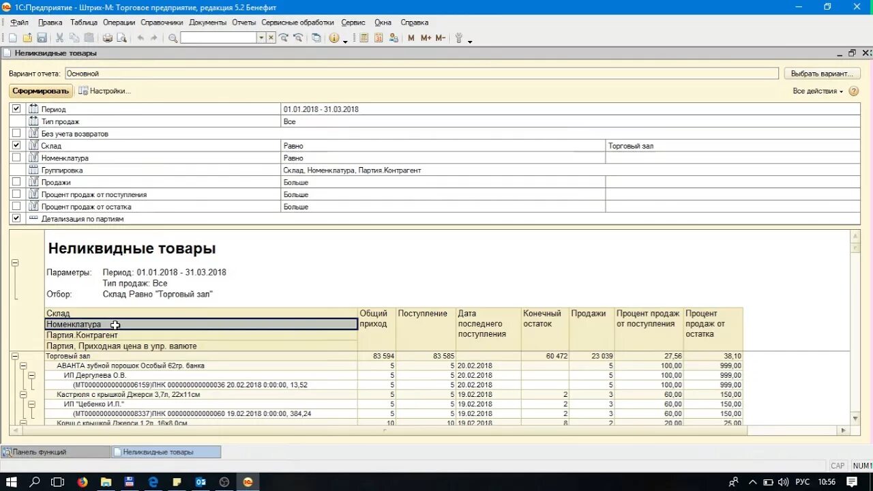Screen dimensions: 873x491
Task: Toggle Детализация по партиям checkbox
Action: (16, 219)
